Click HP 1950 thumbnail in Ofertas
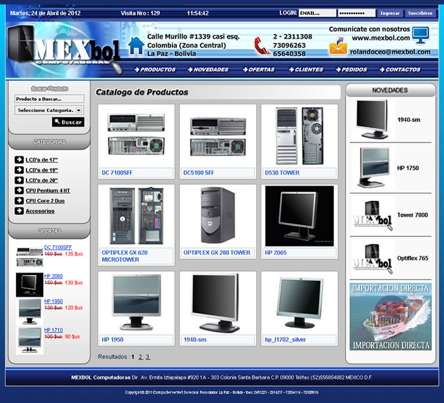Screen dimensions: 444x403 coord(29,311)
